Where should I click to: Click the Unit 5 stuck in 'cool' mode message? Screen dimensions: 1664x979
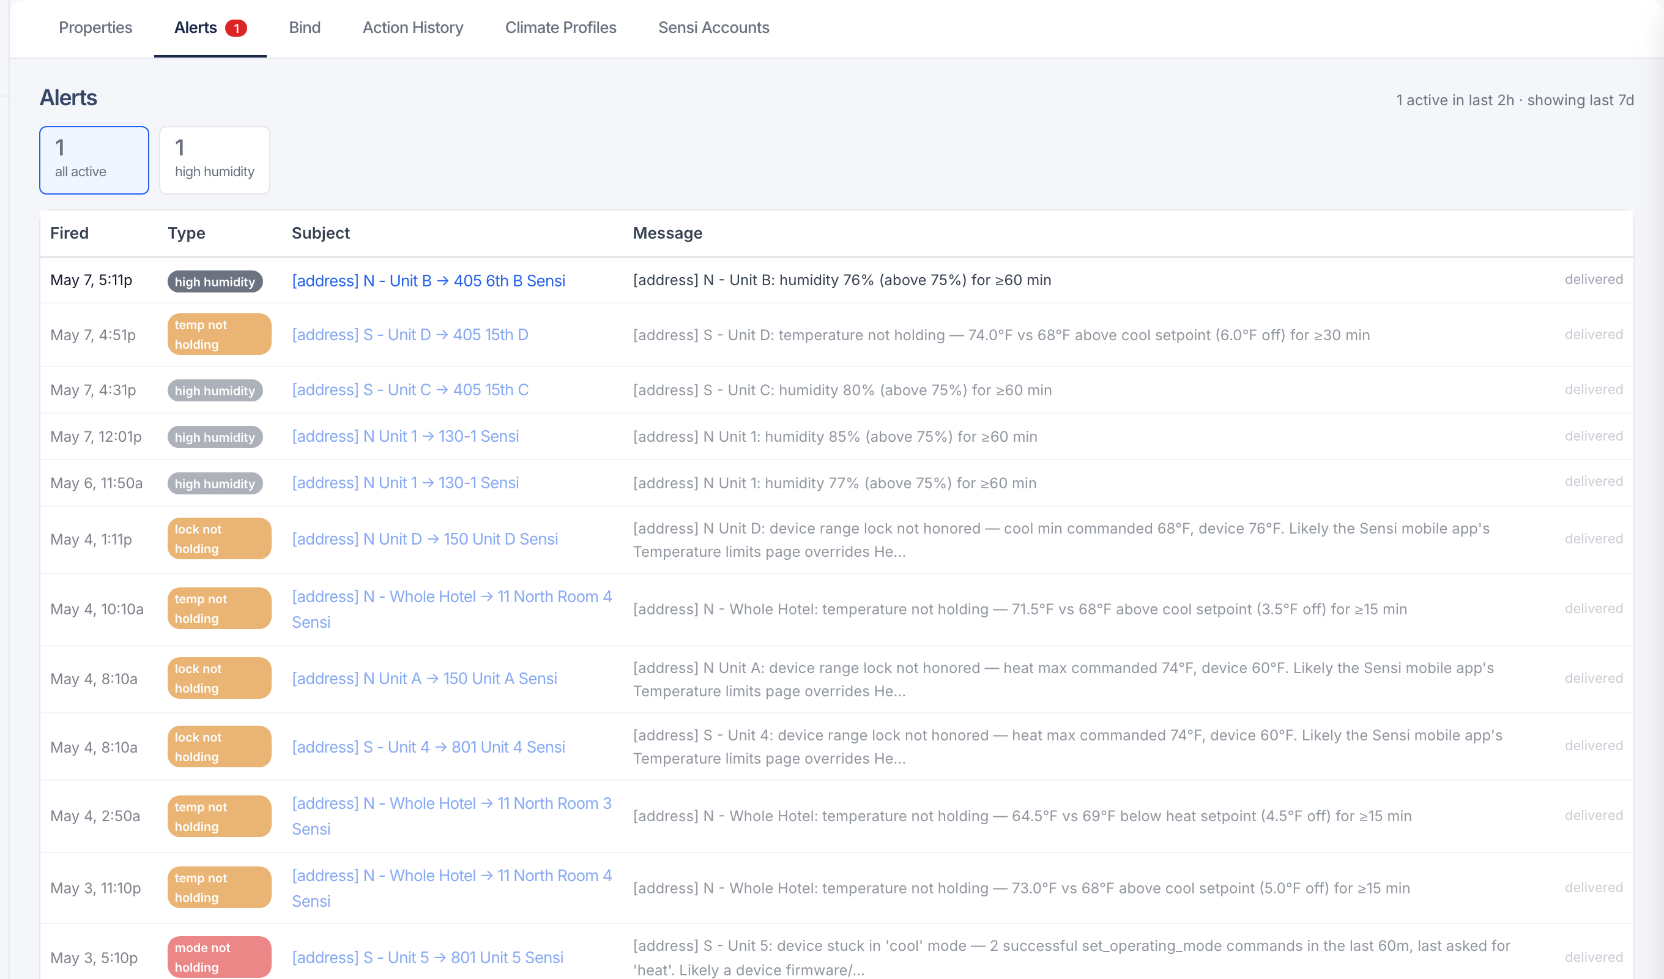click(1071, 958)
